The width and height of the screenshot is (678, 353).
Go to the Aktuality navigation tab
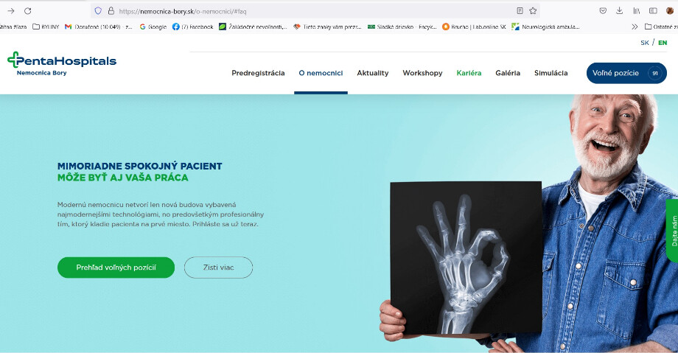(373, 73)
